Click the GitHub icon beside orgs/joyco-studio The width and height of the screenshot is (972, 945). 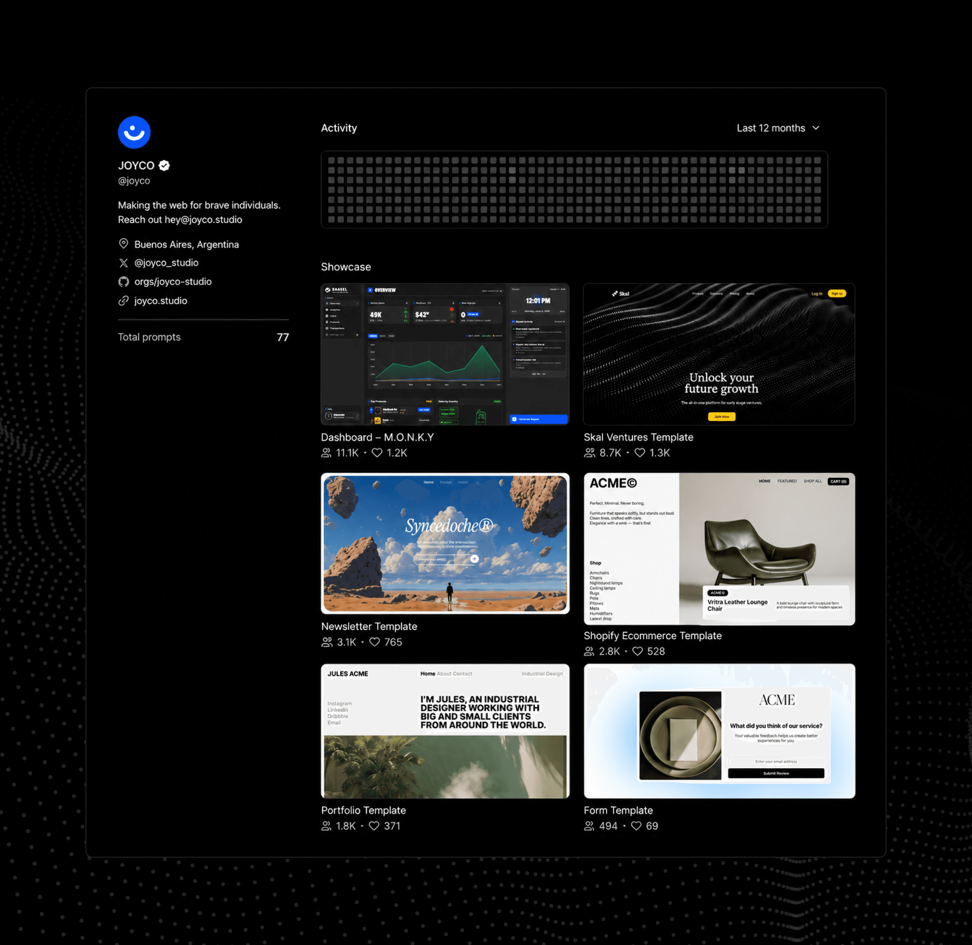(123, 281)
